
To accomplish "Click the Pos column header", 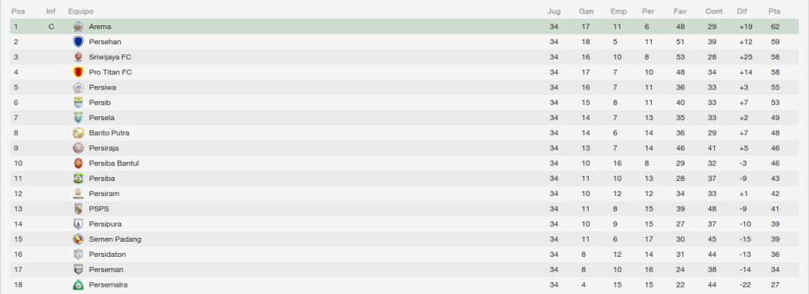I will click(18, 11).
